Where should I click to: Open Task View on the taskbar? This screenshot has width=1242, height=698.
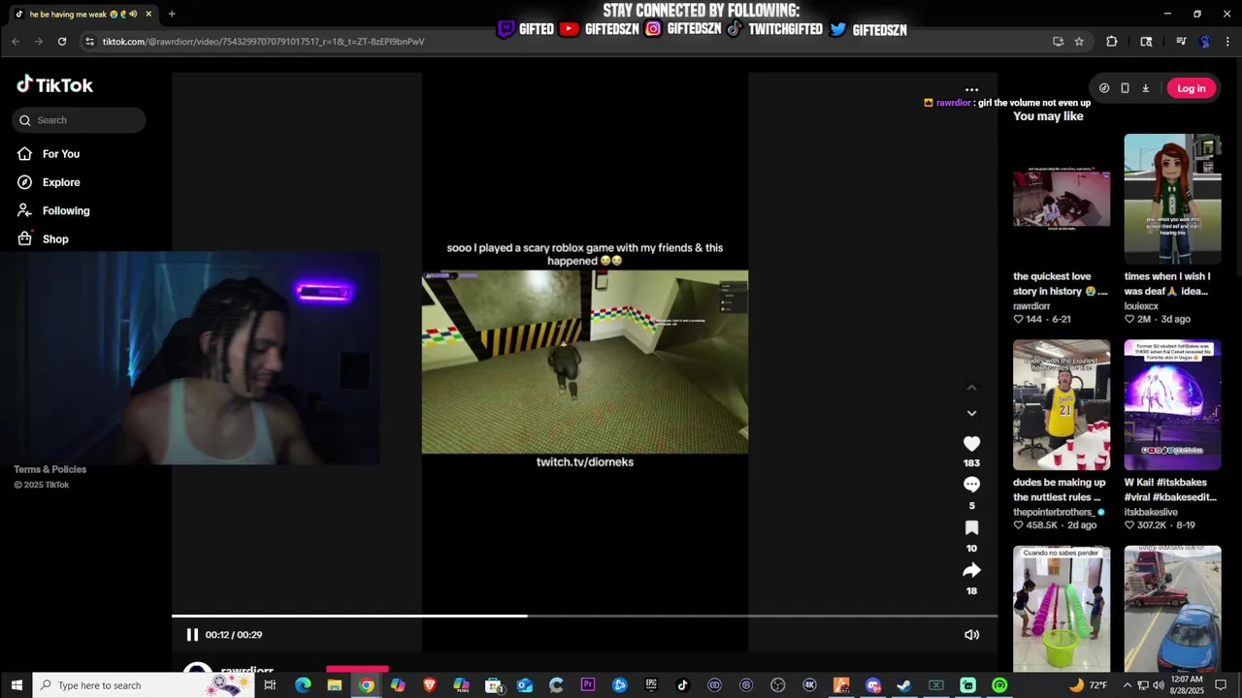(x=270, y=685)
